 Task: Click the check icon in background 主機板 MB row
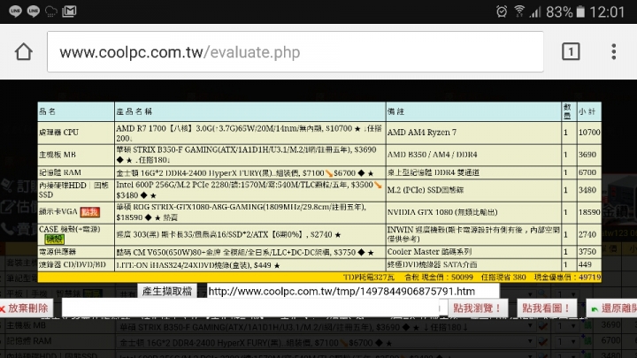542,325
